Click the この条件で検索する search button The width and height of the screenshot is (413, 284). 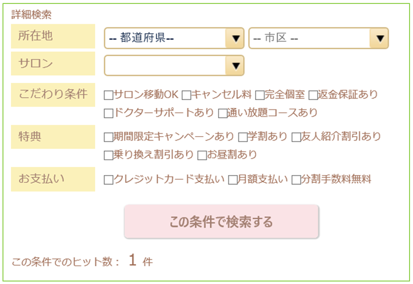(221, 221)
